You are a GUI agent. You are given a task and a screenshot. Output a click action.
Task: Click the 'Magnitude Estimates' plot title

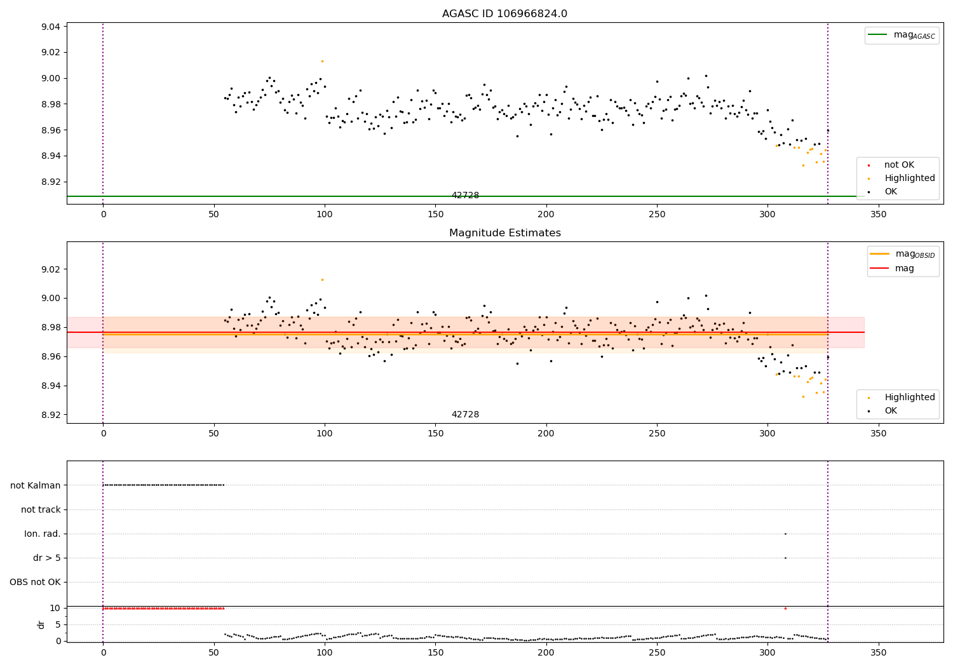pos(504,233)
